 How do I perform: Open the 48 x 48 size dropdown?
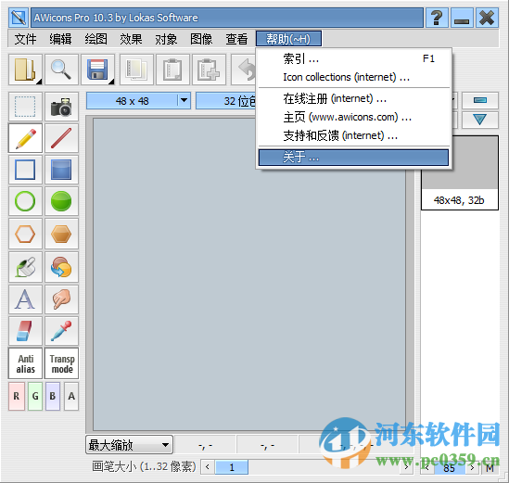(x=184, y=101)
